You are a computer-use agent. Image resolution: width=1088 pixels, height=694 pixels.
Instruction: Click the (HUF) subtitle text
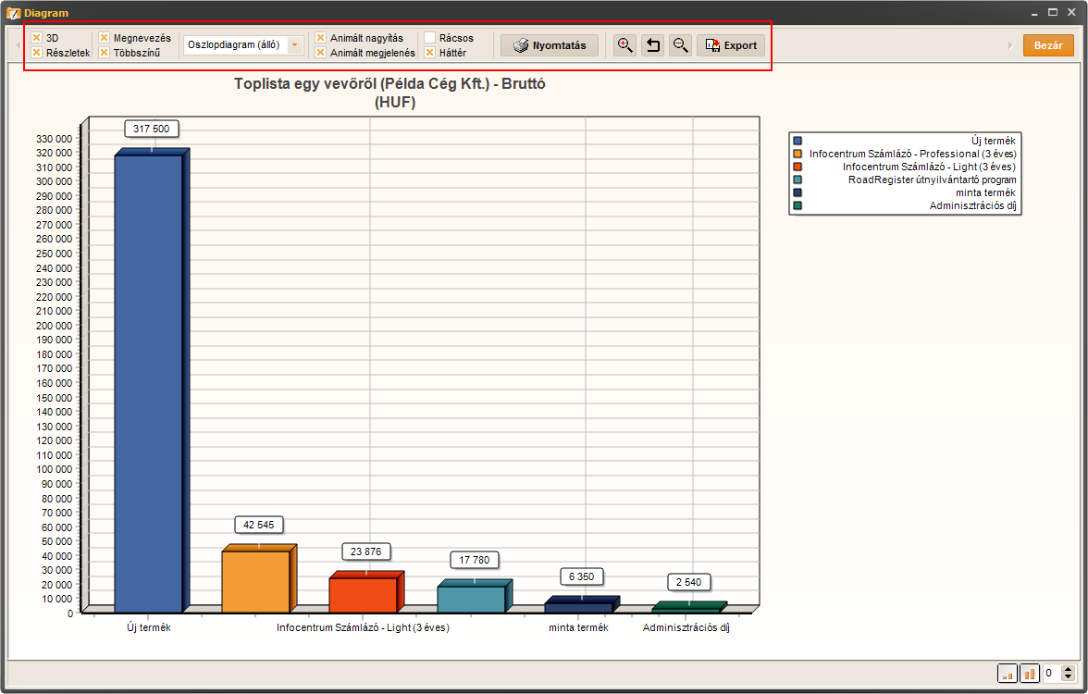(395, 103)
